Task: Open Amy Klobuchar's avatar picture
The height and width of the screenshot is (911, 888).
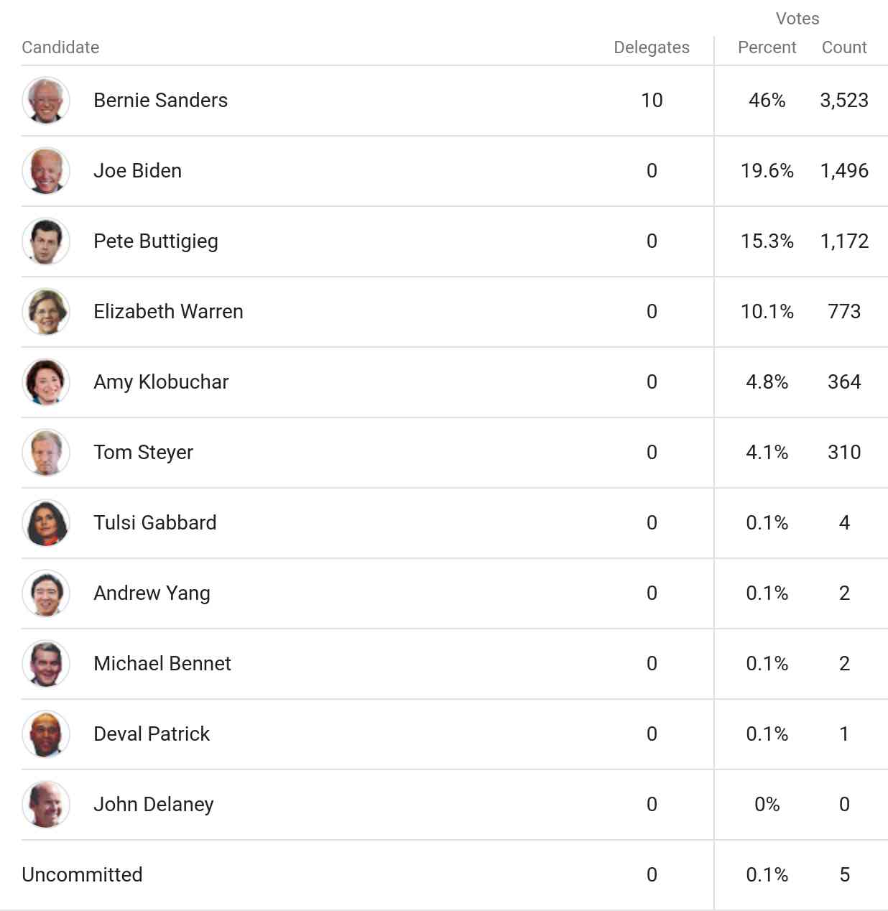Action: 46,382
